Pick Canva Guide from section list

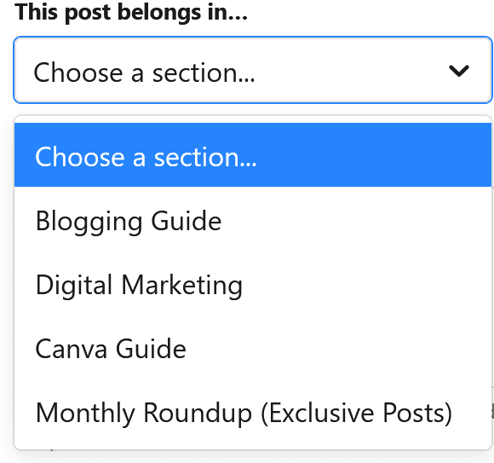253,349
